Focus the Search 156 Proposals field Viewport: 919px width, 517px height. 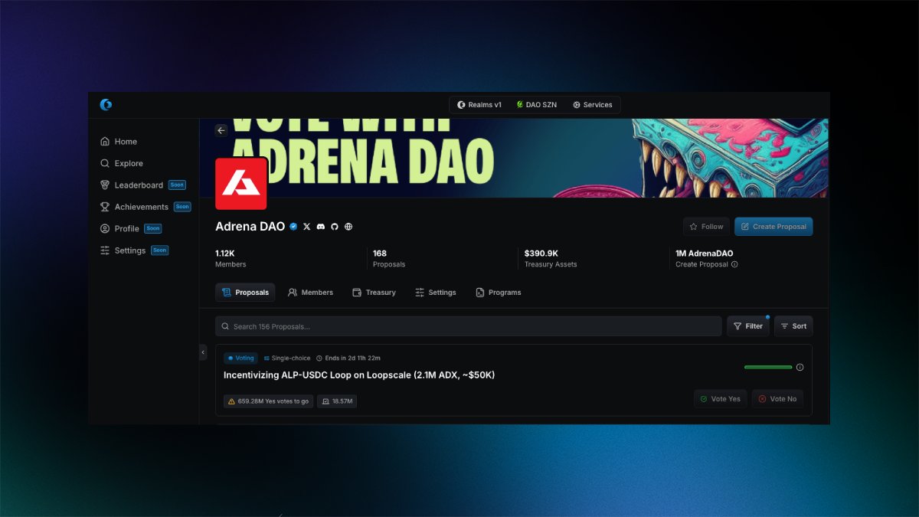469,326
